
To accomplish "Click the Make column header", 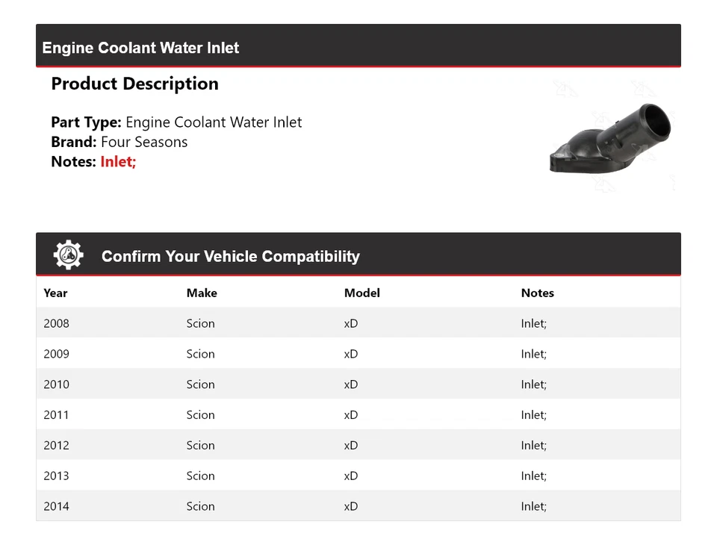I will (x=202, y=293).
